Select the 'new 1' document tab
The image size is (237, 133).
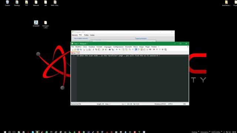(75, 53)
